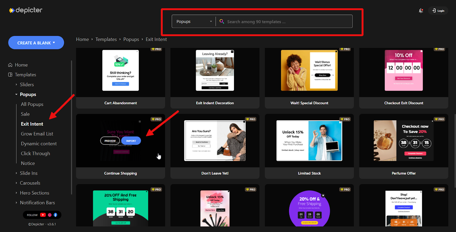The height and width of the screenshot is (232, 456).
Task: Click the Create A Blank button
Action: pos(36,43)
